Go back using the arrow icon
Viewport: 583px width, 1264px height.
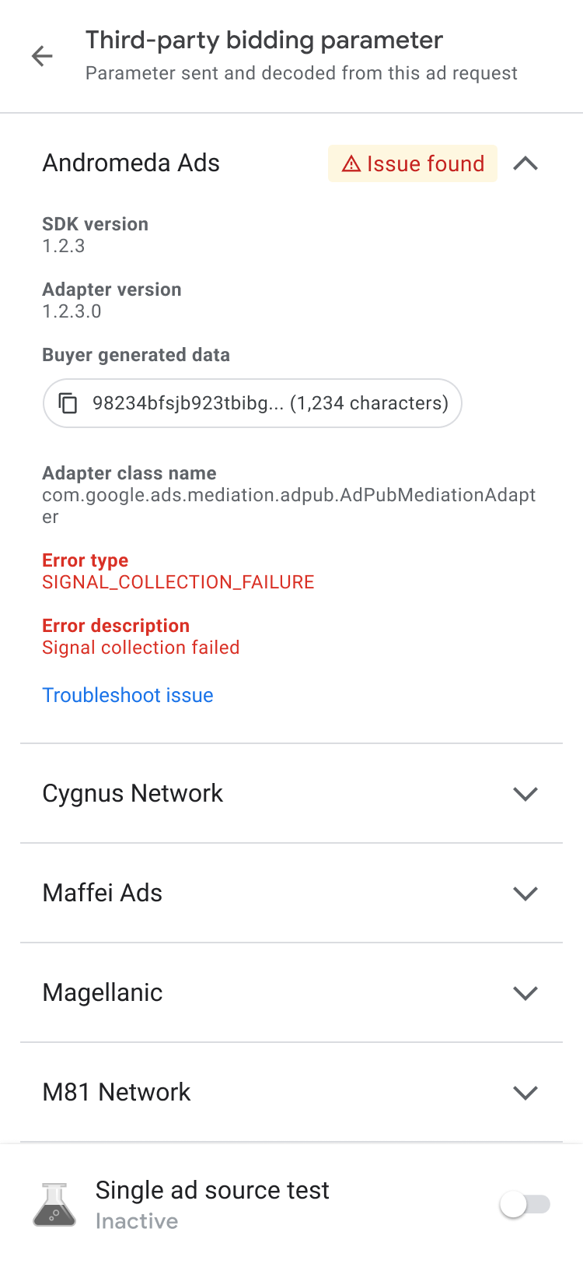[x=42, y=56]
